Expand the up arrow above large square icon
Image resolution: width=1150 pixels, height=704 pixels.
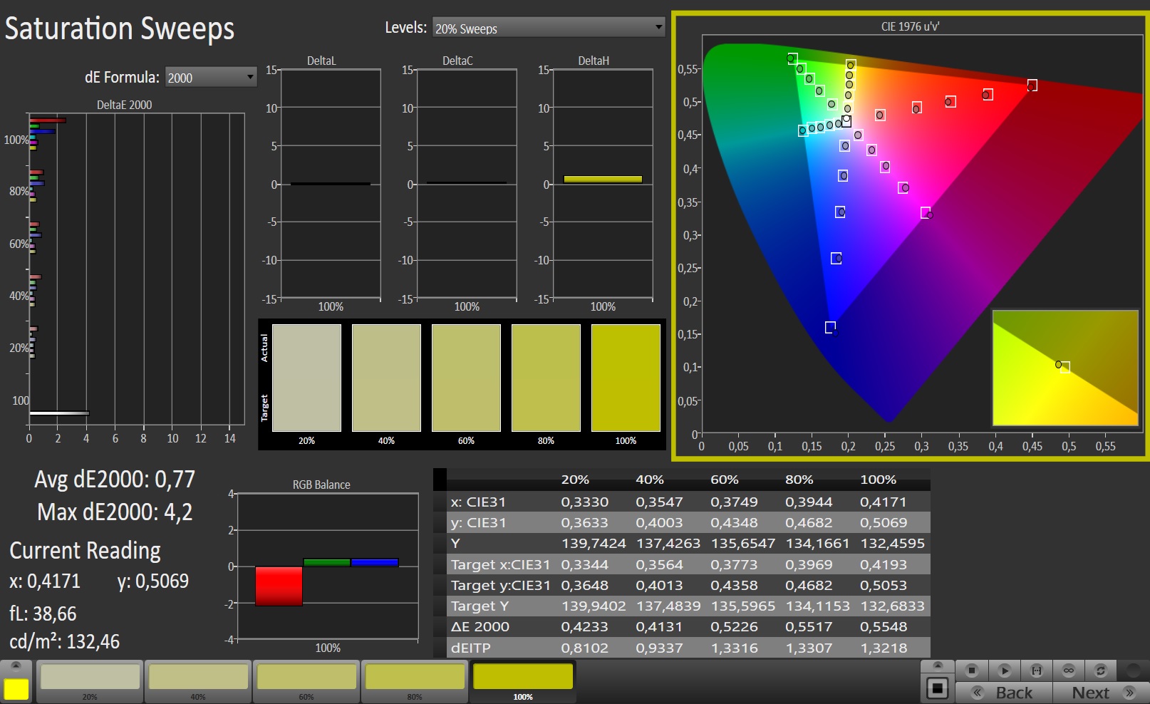tap(938, 666)
